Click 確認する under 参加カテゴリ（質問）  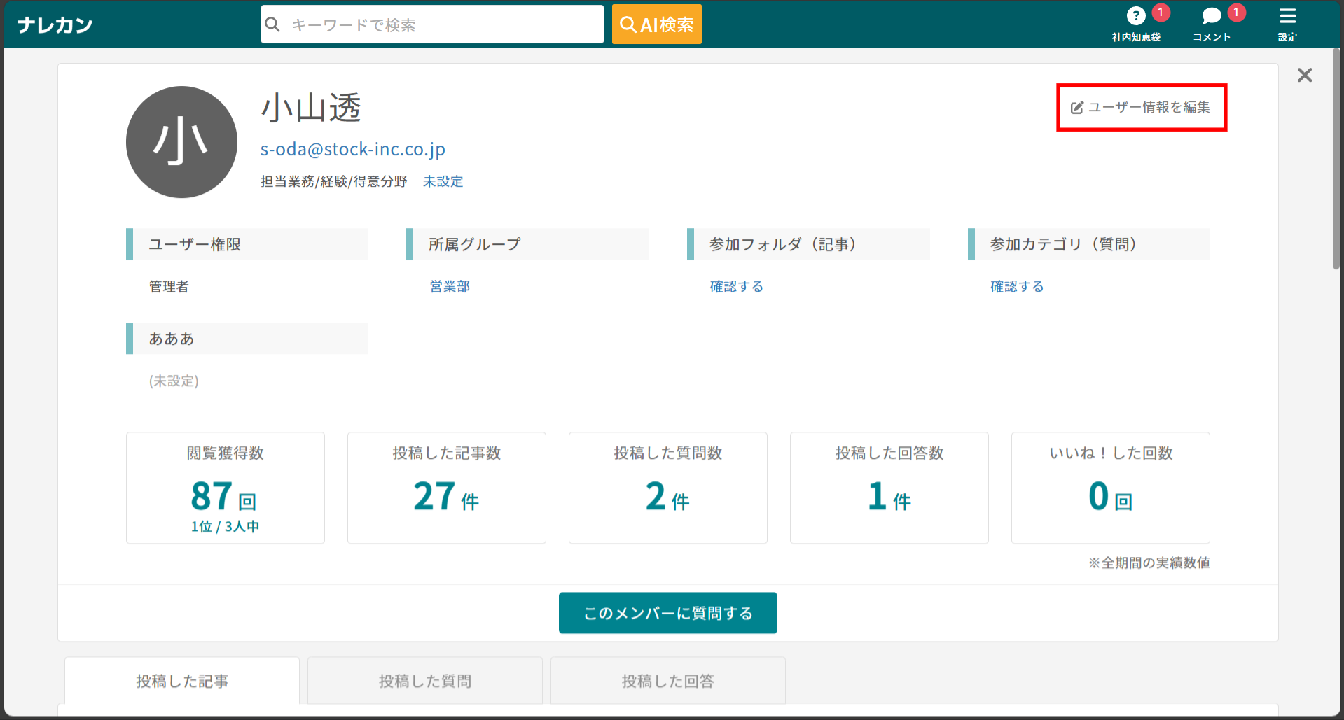pyautogui.click(x=1016, y=286)
